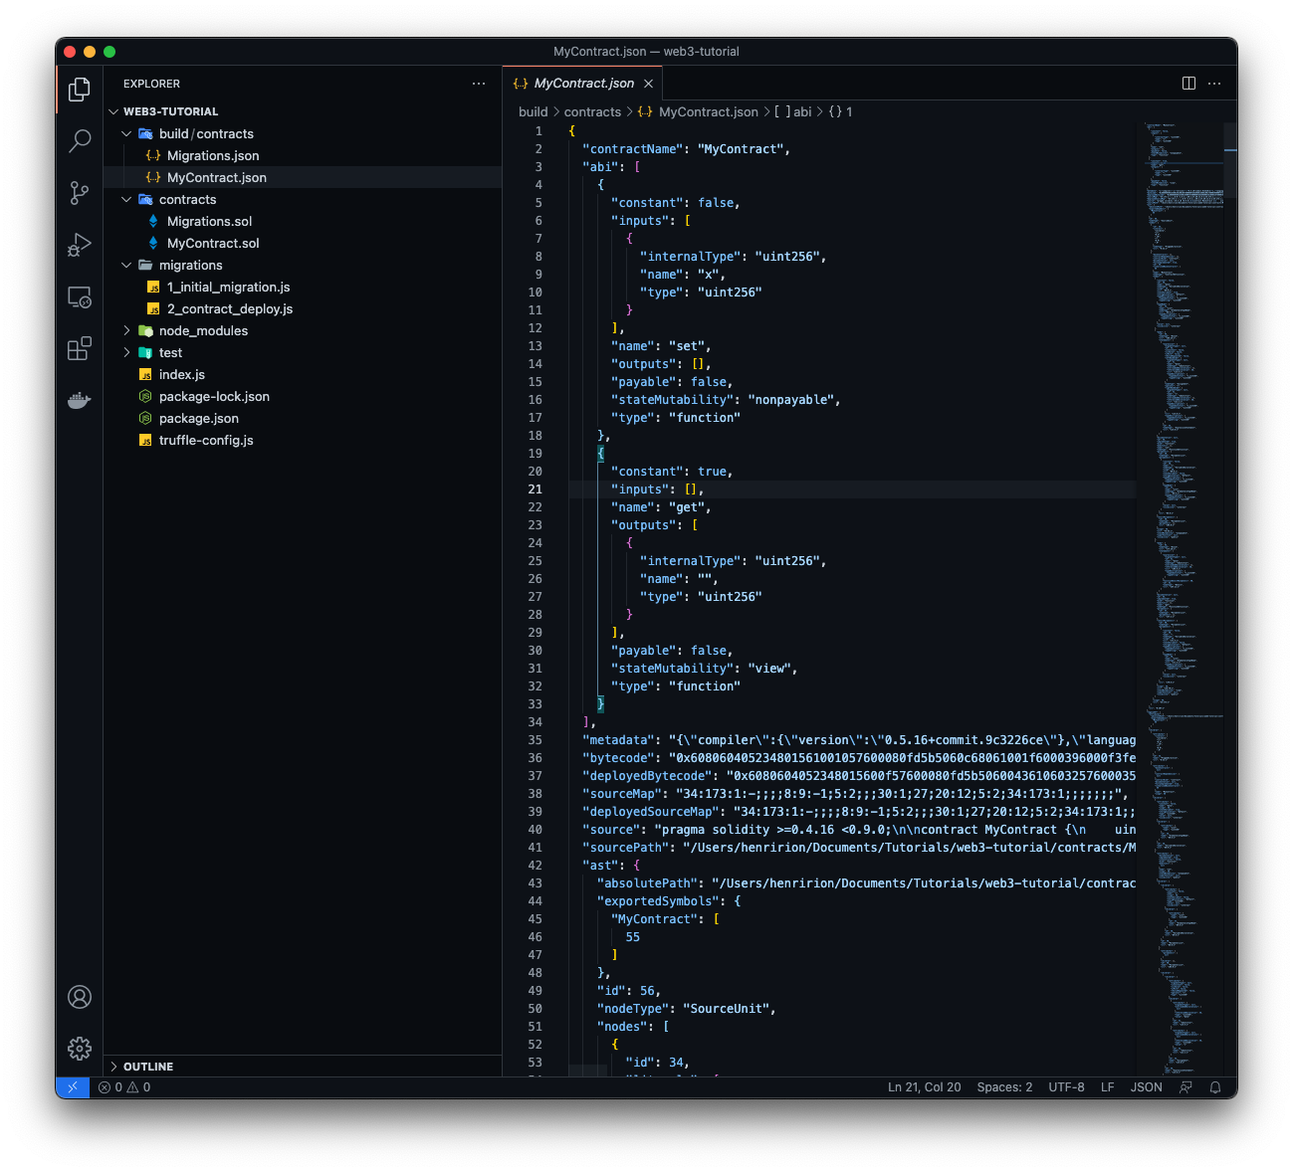Click the MyContract.json breadcrumb
Image resolution: width=1293 pixels, height=1172 pixels.
coord(699,111)
